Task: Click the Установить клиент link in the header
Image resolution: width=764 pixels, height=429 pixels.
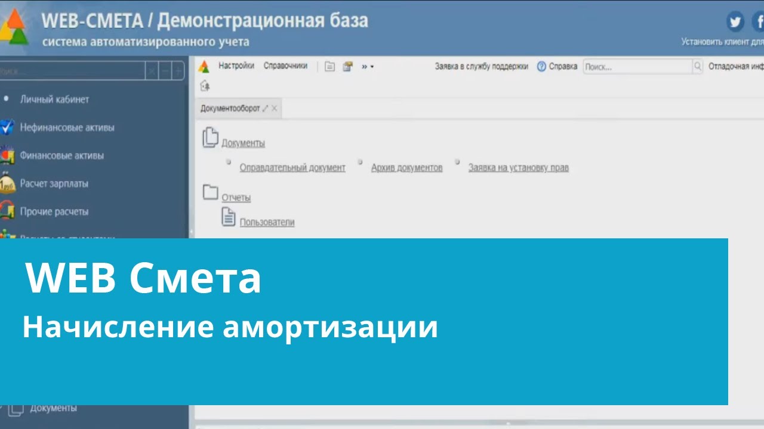Action: pyautogui.click(x=722, y=42)
